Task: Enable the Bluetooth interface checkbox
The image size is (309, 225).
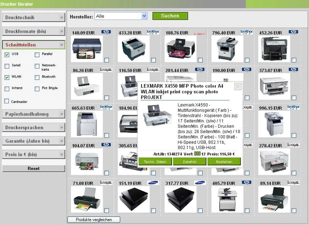Action: [x=37, y=77]
